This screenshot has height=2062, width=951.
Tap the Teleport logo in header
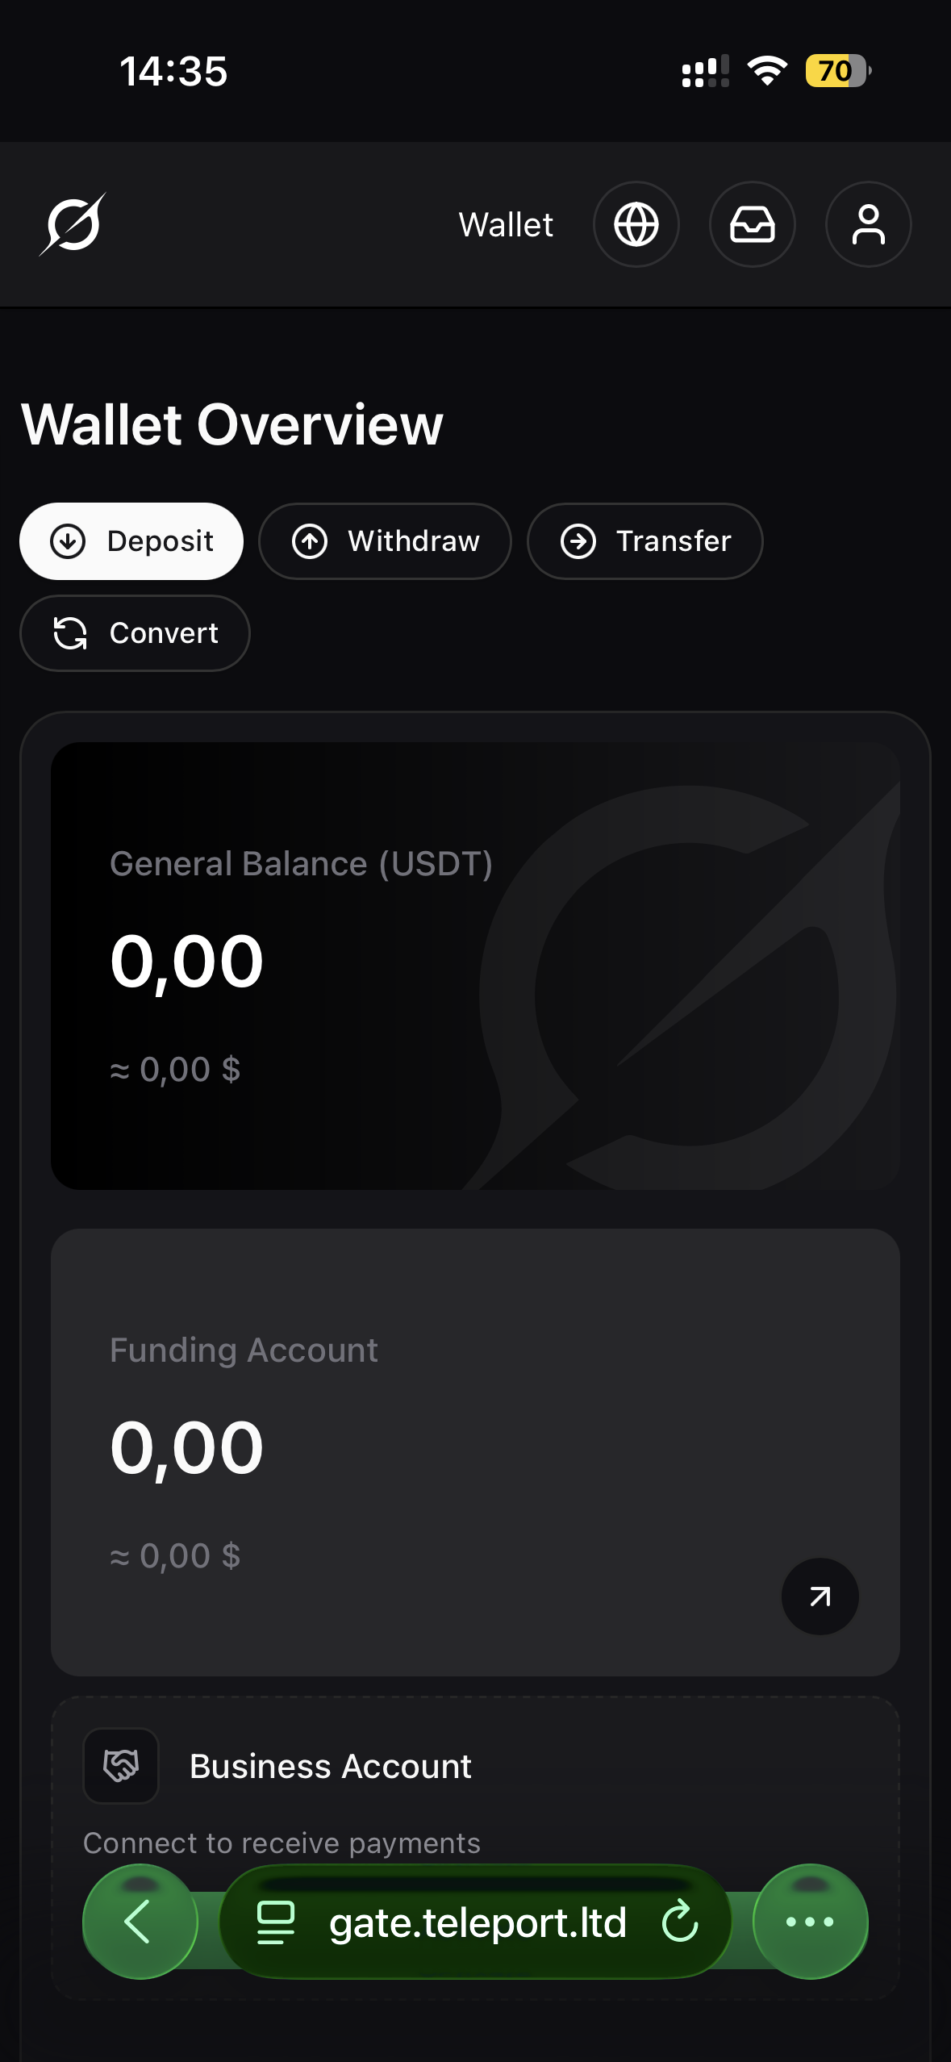point(73,224)
